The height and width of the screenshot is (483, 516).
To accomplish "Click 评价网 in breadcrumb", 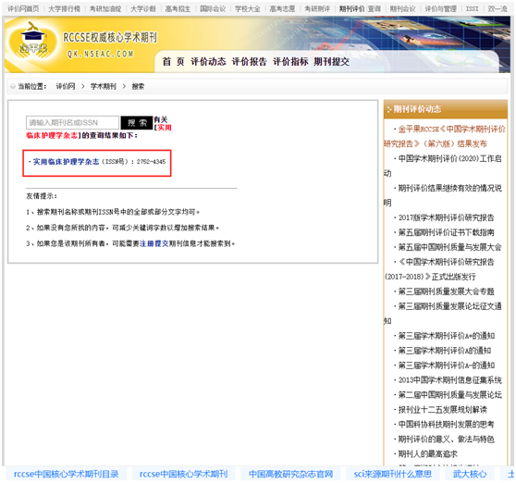I will click(x=66, y=87).
